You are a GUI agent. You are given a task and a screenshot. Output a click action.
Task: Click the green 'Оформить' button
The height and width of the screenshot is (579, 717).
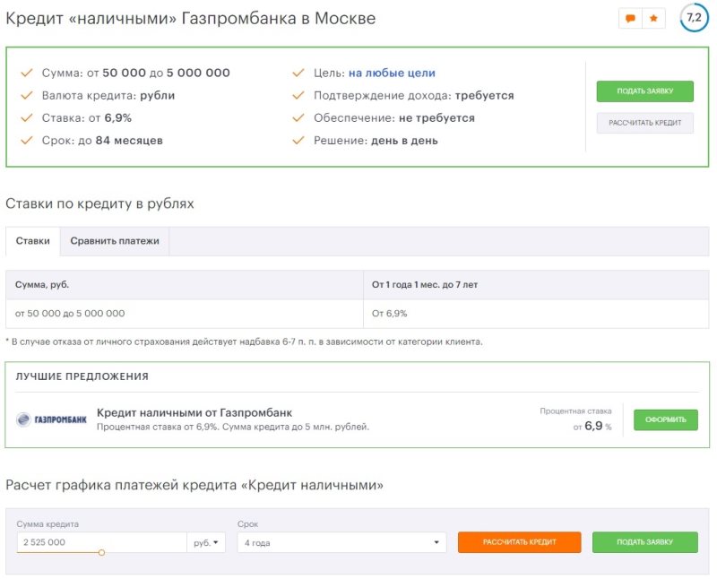pos(665,419)
